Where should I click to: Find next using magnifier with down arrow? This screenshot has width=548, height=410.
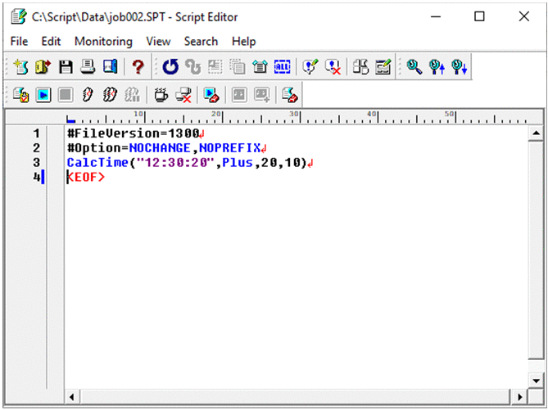point(460,66)
